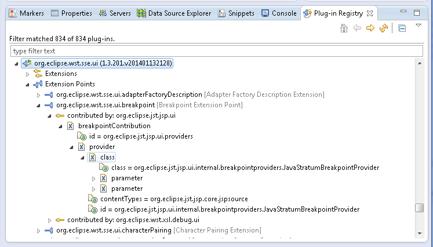The height and width of the screenshot is (247, 433).
Task: Collapse the breakpointContribution node
Action: [x=60, y=126]
